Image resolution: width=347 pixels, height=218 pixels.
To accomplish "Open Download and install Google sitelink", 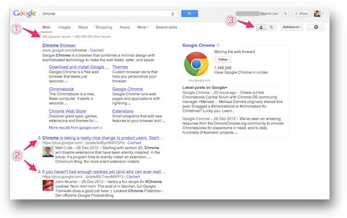I will pos(79,67).
